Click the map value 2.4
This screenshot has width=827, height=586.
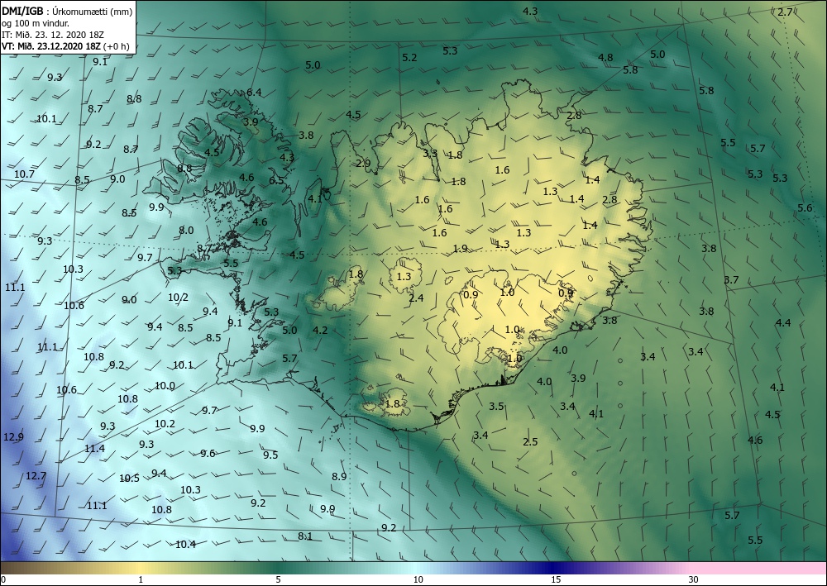416,298
